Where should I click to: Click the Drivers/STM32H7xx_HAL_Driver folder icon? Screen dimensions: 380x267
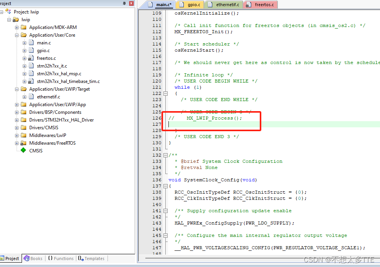[x=23, y=120]
